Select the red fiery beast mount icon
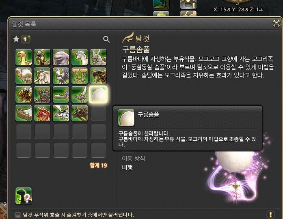Screen dimensions: 283x219 pos(42,113)
